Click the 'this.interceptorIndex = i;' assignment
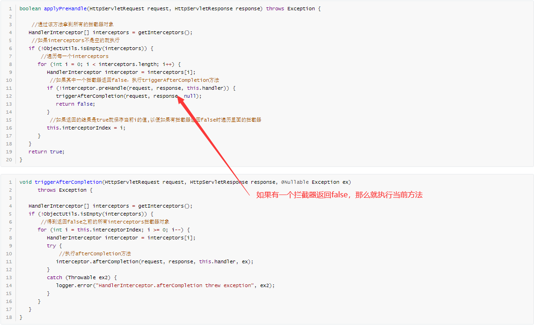Screen dimensions: 534x325 [86, 128]
